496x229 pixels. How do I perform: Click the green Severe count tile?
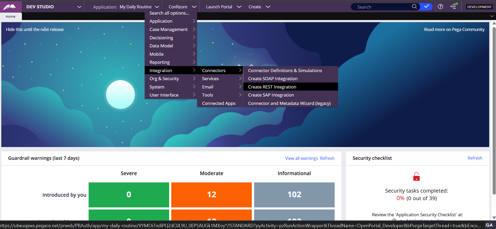[129, 195]
